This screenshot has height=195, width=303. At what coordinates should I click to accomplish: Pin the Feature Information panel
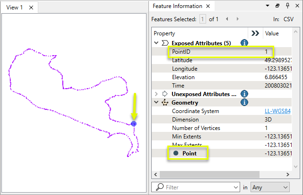tap(287, 6)
